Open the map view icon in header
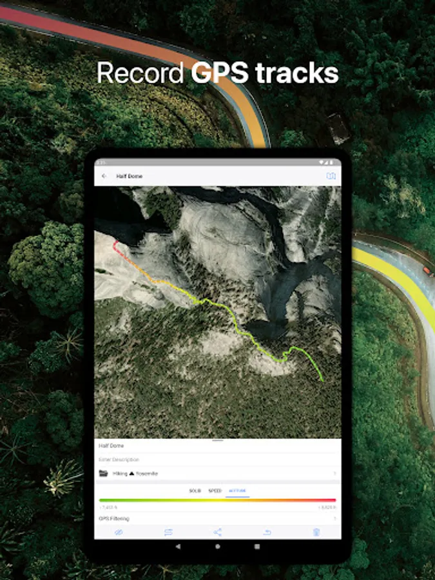Viewport: 435px width, 580px height. pyautogui.click(x=331, y=176)
